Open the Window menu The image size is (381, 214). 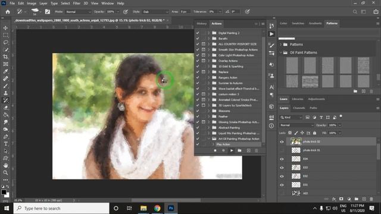click(x=107, y=4)
